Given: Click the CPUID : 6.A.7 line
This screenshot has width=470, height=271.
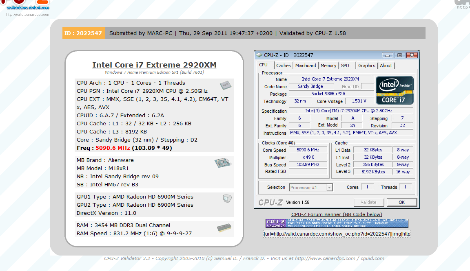Looking at the screenshot, I should pyautogui.click(x=120, y=116).
